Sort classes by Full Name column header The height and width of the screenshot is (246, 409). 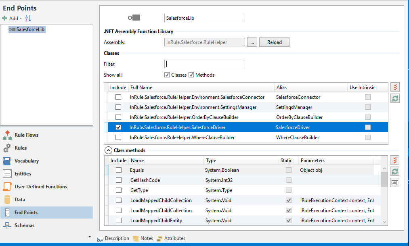201,88
